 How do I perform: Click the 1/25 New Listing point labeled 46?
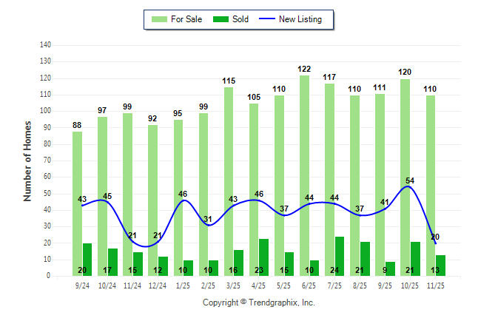point(183,200)
